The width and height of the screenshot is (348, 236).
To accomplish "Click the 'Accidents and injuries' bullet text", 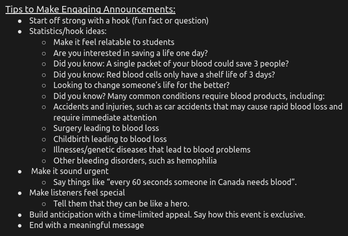I will (x=198, y=106).
